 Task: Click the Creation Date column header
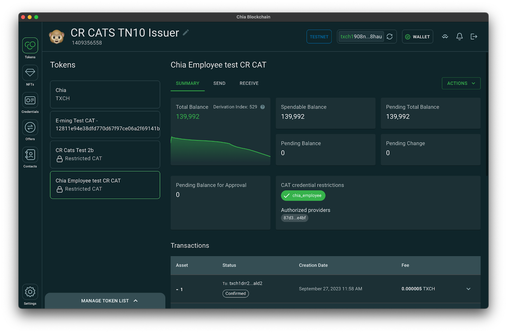pyautogui.click(x=313, y=265)
